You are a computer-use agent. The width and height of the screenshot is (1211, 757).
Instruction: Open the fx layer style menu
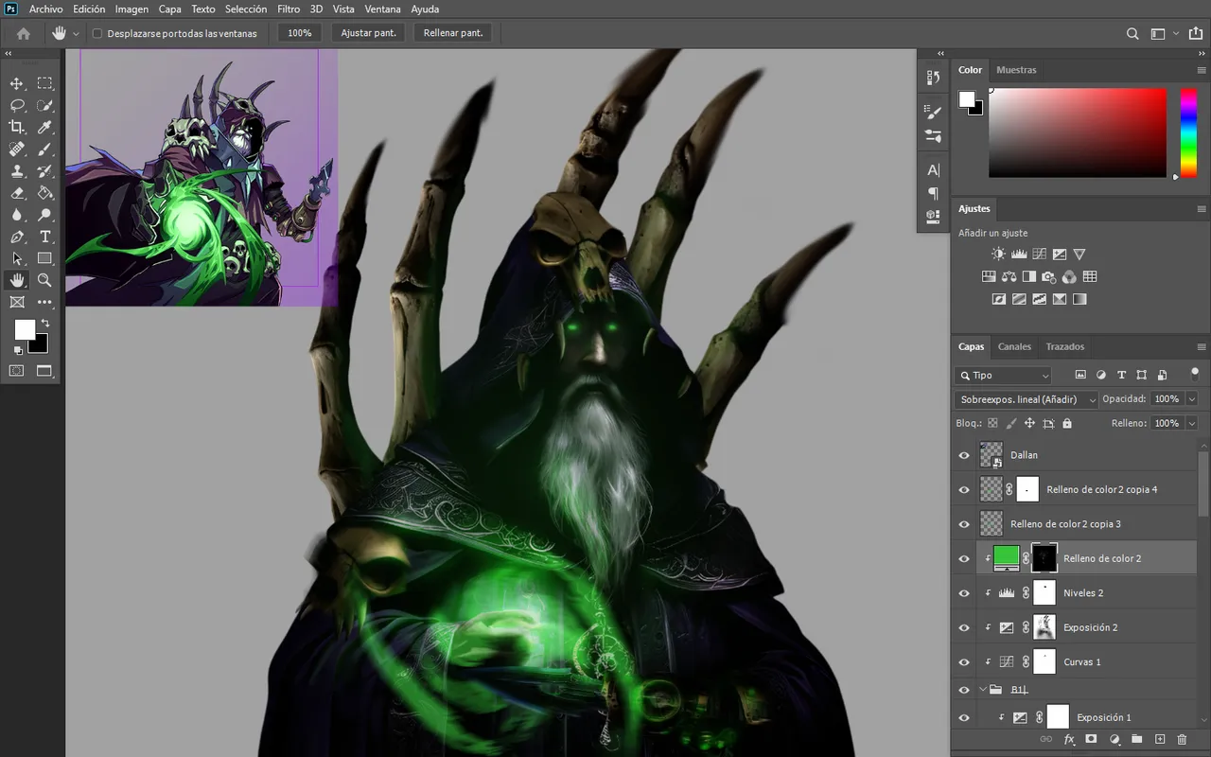[x=1069, y=739]
